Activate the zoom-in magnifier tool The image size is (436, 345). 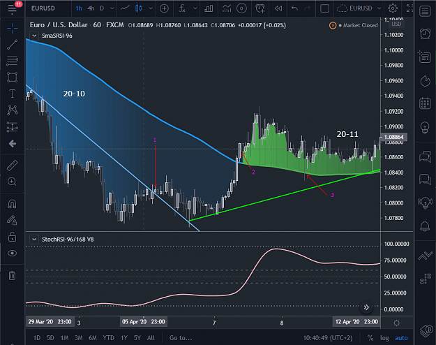coord(13,182)
